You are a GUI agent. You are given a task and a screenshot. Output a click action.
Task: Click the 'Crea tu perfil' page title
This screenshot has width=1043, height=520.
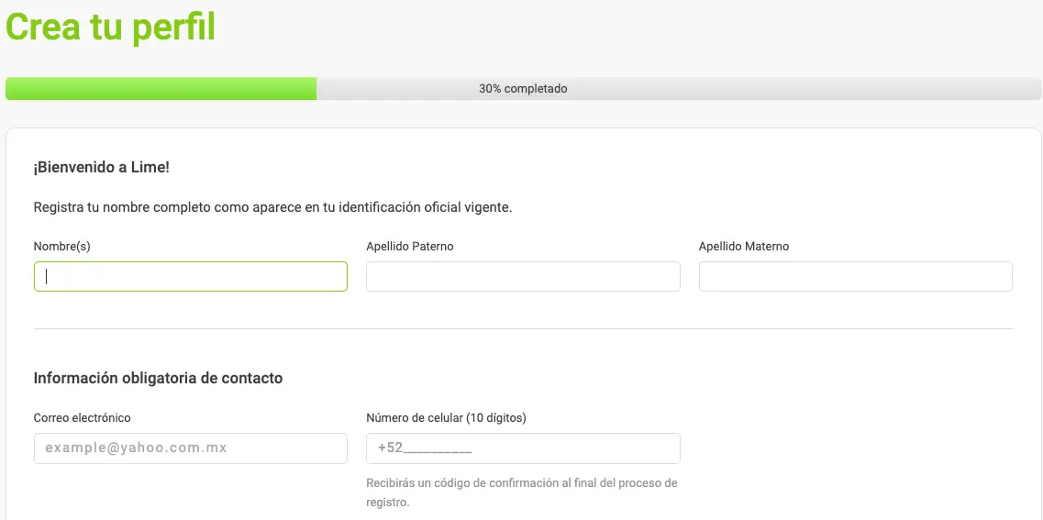pos(110,28)
